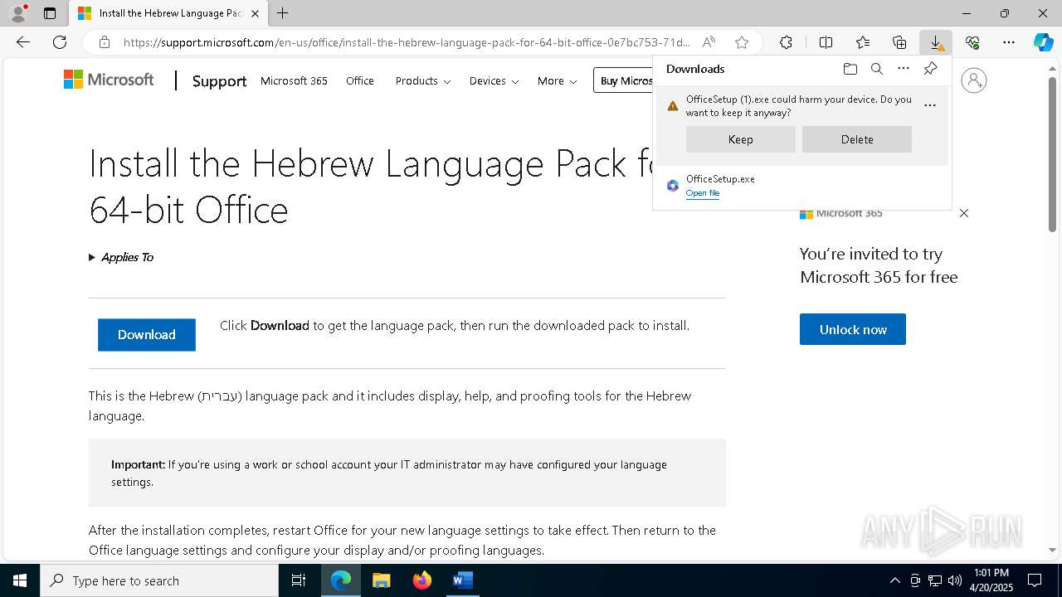
Task: Open the Microsoft 365 nav item
Action: tap(294, 80)
